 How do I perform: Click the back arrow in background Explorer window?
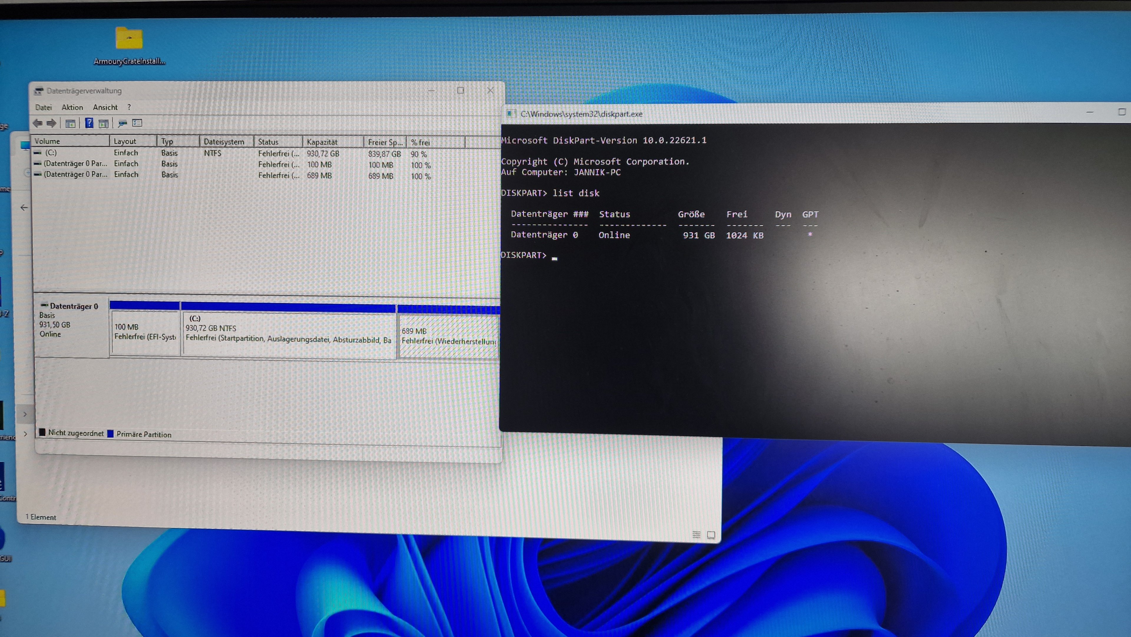pyautogui.click(x=24, y=207)
